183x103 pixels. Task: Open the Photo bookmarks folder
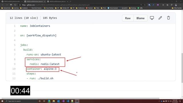[104, 8]
